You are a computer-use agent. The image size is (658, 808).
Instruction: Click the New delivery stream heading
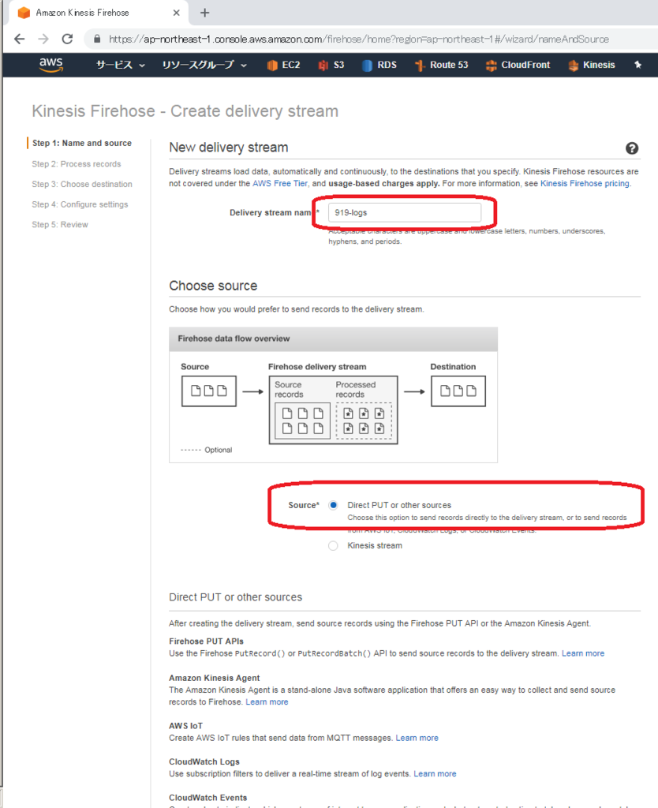(x=229, y=148)
